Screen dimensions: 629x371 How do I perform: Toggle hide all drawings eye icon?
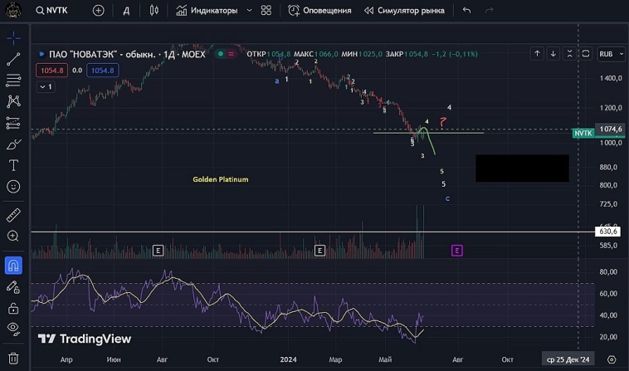(x=13, y=328)
